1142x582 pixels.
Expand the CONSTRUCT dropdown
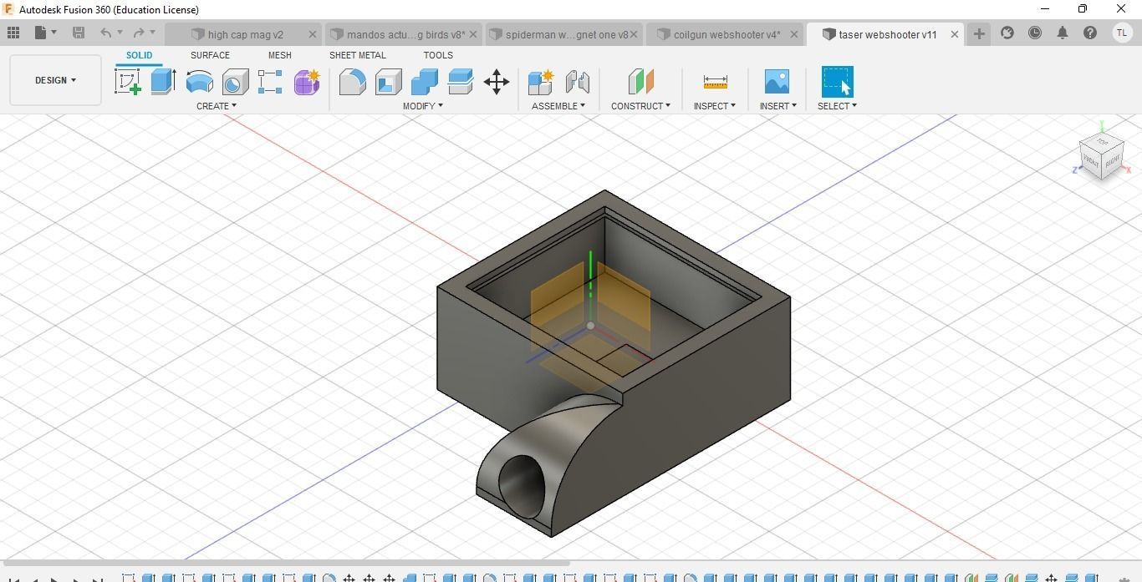click(x=640, y=106)
